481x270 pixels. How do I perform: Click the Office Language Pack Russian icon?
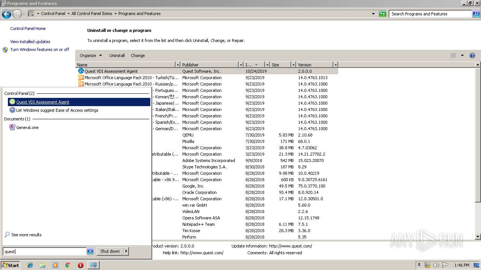pyautogui.click(x=81, y=84)
